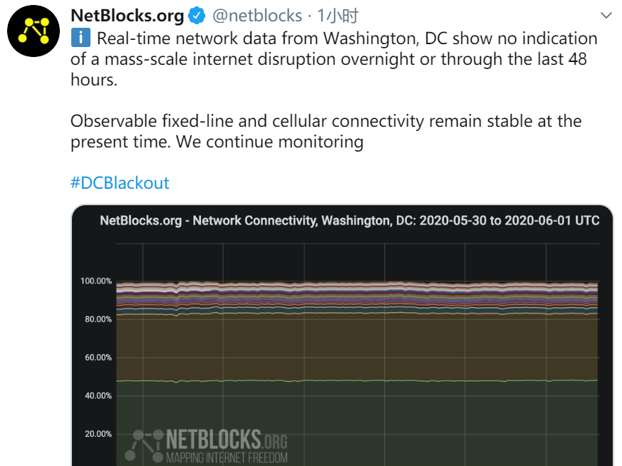The height and width of the screenshot is (466, 622).
Task: Click the brown middle chart band
Action: (357, 347)
